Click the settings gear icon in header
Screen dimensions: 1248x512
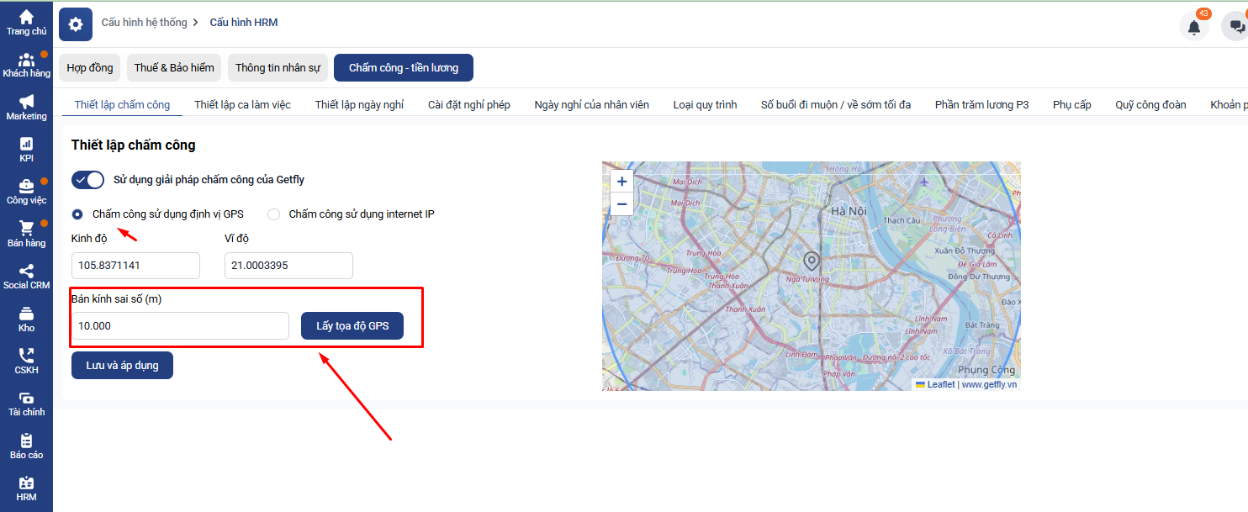tap(76, 24)
